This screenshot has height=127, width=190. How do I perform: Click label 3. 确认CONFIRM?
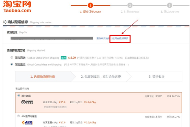click(170, 12)
